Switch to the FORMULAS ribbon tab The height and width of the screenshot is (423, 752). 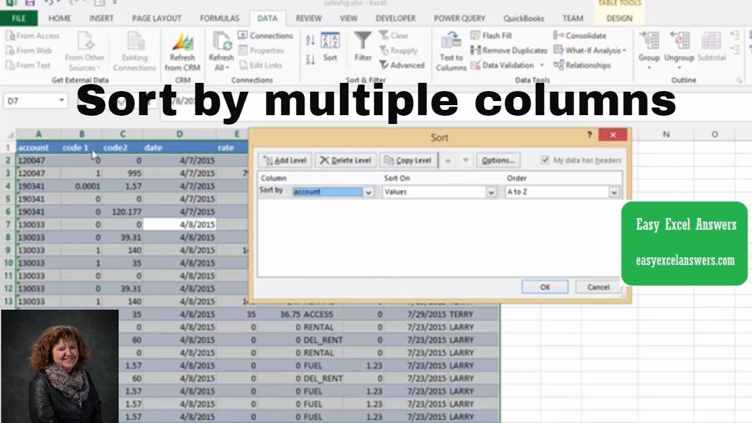pos(219,18)
